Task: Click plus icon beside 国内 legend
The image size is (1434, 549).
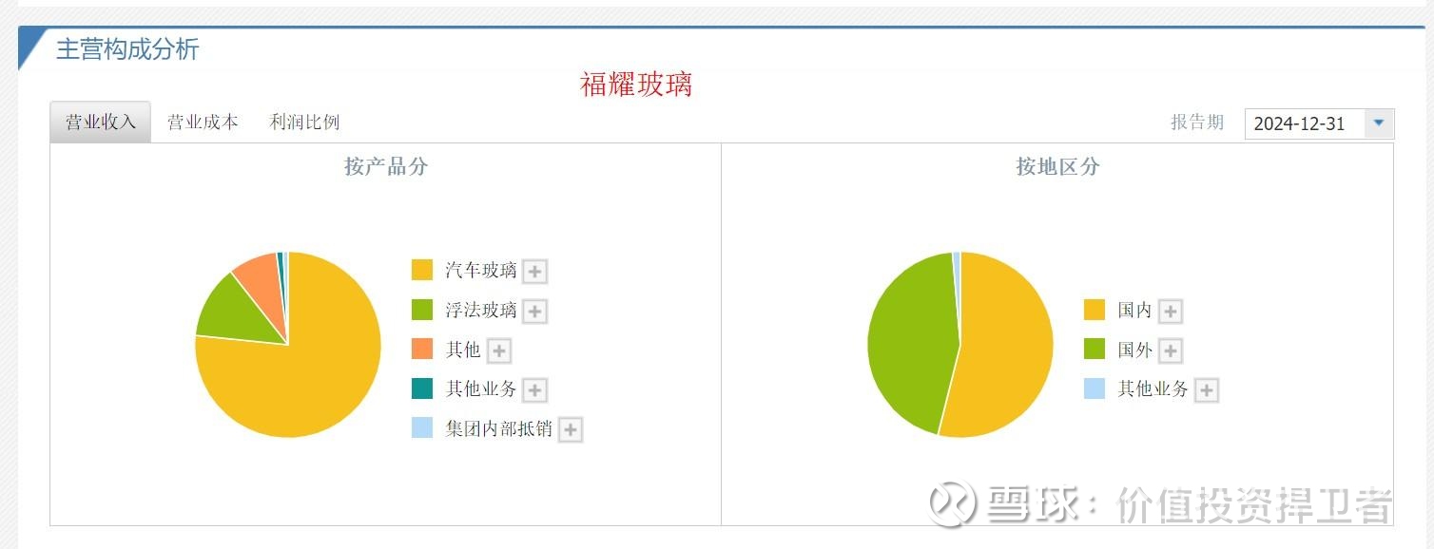Action: (1171, 312)
